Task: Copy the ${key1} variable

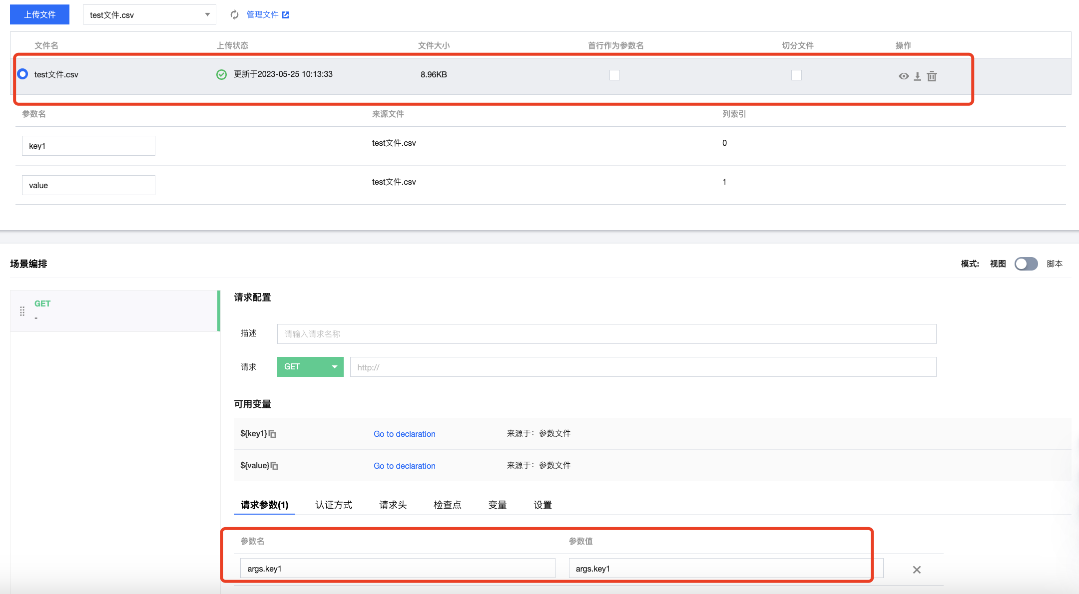Action: pyautogui.click(x=272, y=434)
